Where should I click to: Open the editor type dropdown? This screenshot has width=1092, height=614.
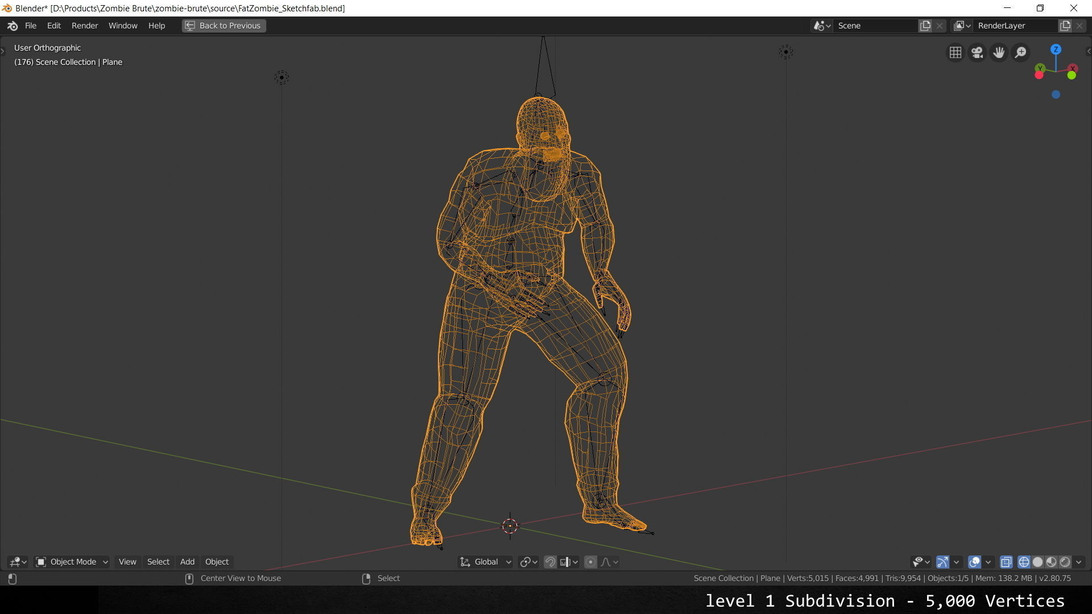[18, 562]
